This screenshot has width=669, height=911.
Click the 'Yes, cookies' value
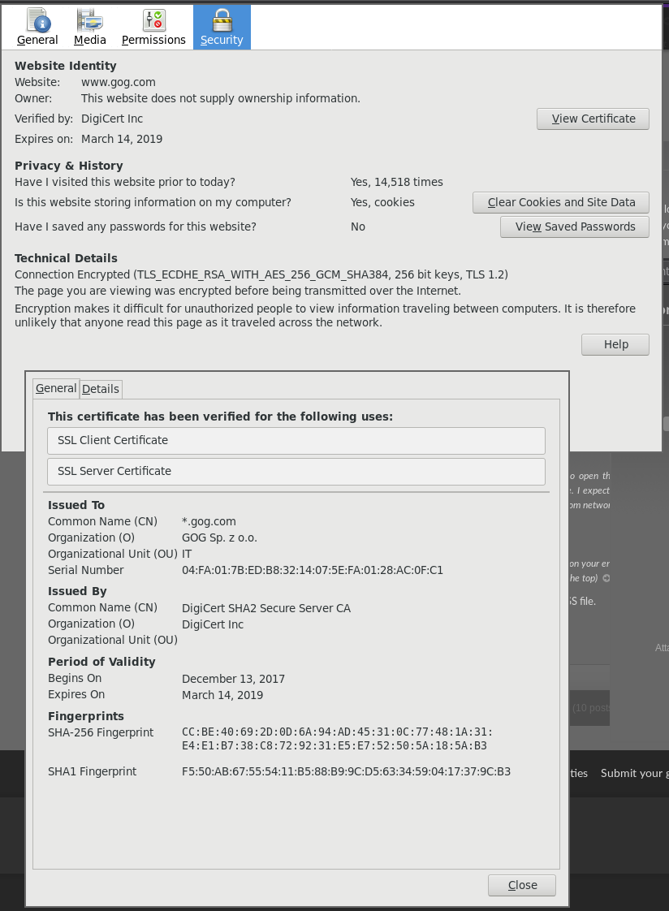point(382,202)
